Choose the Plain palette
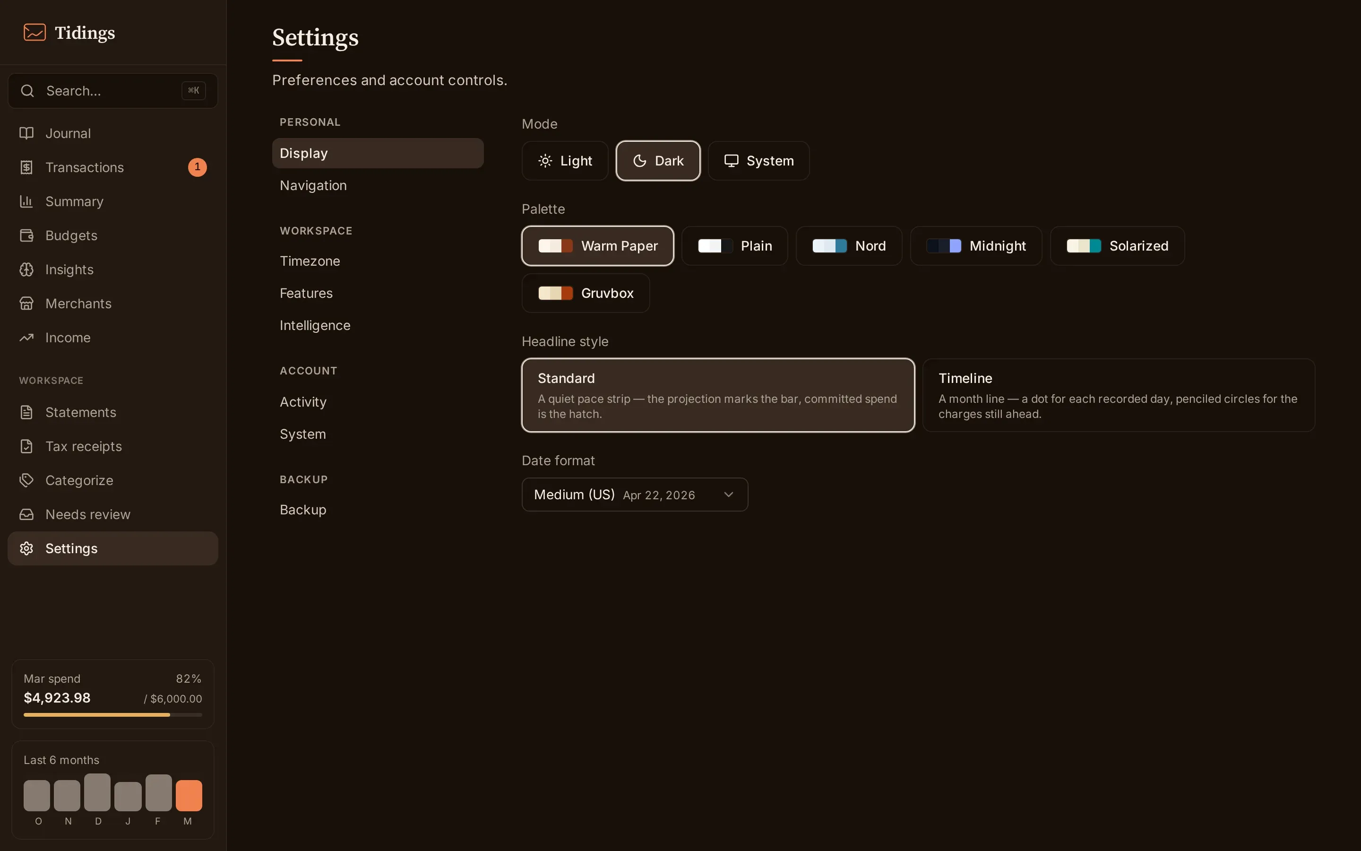1361x851 pixels. (x=734, y=246)
